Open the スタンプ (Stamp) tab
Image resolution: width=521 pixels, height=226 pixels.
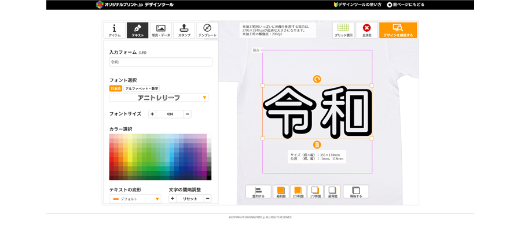point(184,30)
